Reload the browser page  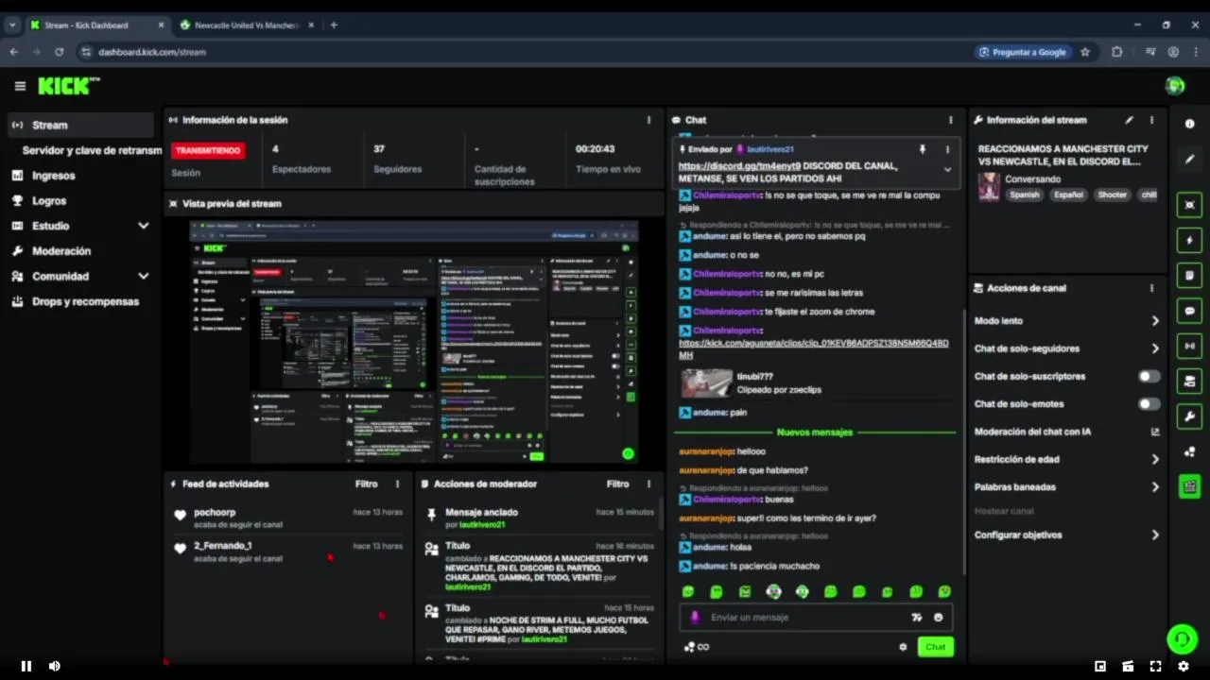[x=59, y=52]
